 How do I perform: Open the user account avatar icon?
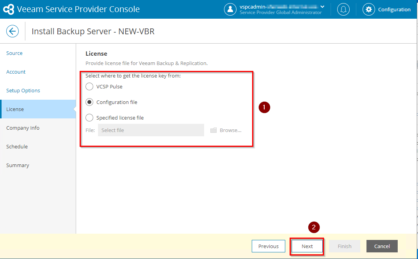pos(230,9)
